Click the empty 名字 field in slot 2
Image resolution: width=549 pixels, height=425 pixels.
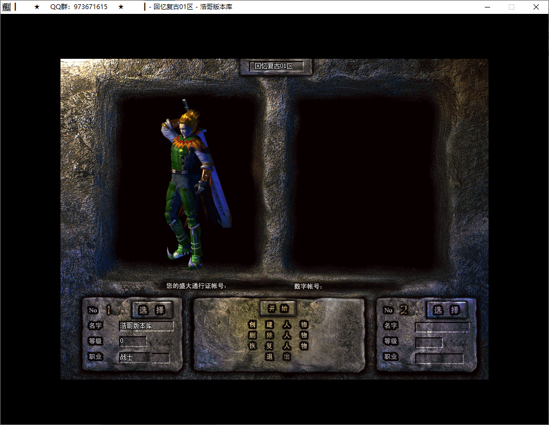[x=442, y=327]
